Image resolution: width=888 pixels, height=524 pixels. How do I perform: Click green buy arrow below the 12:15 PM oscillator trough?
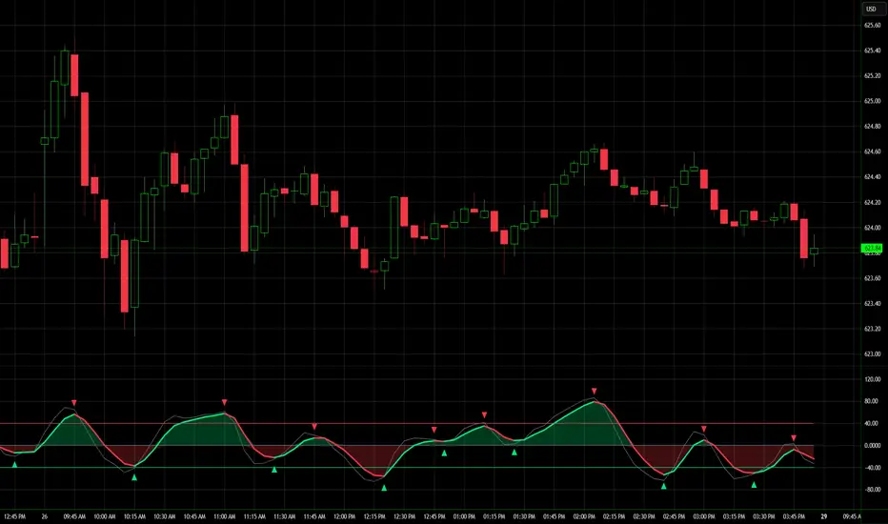pos(384,488)
